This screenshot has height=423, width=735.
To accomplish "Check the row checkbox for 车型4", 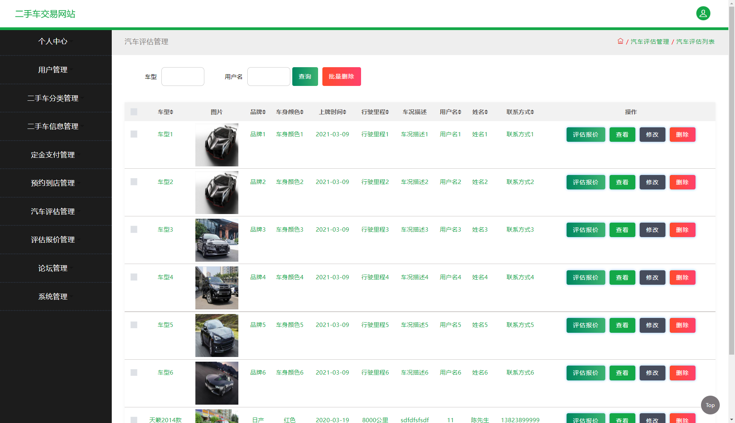I will (x=134, y=277).
